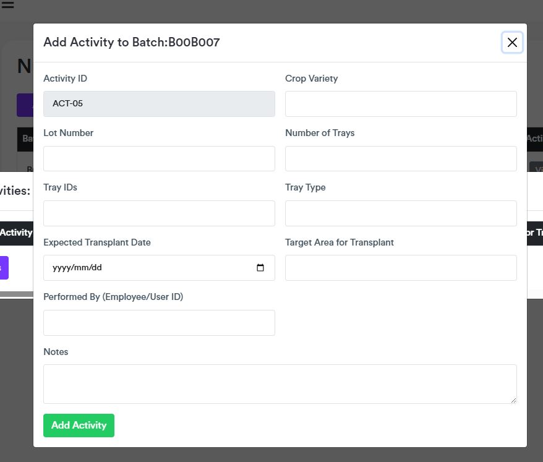Click the Expected Transplant Date field
This screenshot has height=462, width=543.
148,268
